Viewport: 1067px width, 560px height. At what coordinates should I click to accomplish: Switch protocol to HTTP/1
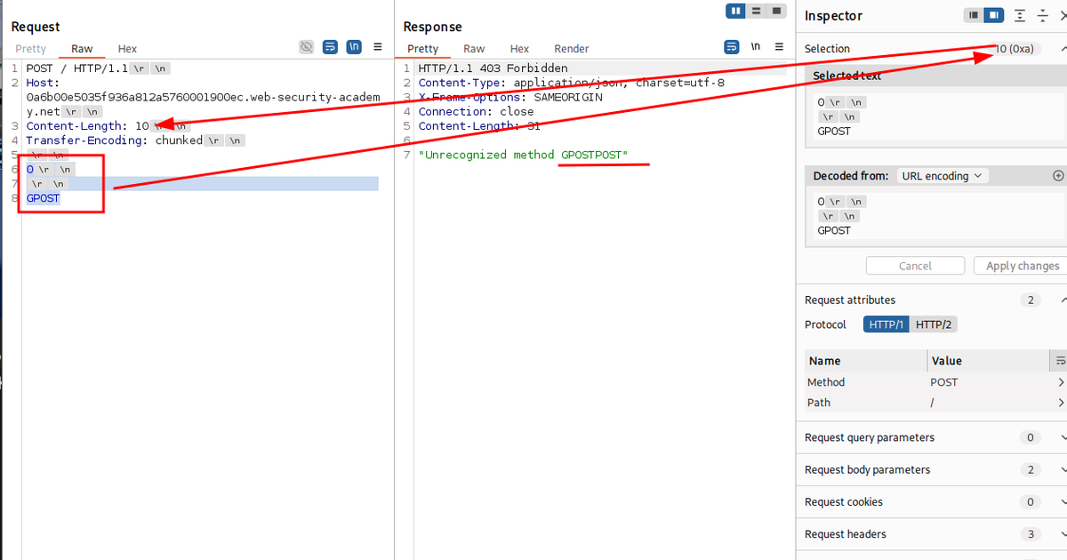coord(886,324)
